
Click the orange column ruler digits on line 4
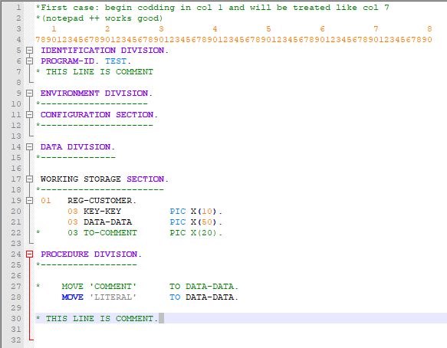234,40
